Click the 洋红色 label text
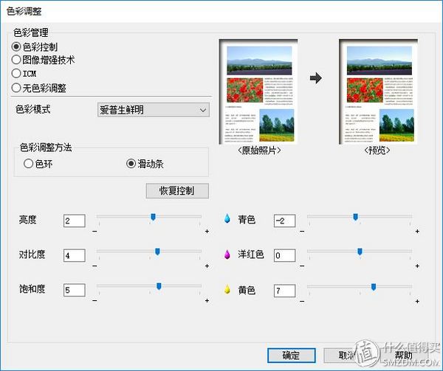 pyautogui.click(x=250, y=254)
